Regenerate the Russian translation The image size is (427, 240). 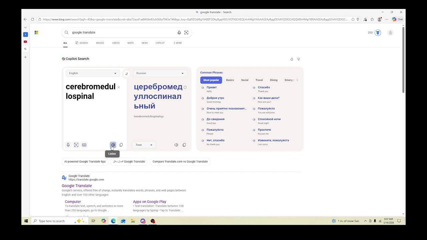tap(185, 87)
